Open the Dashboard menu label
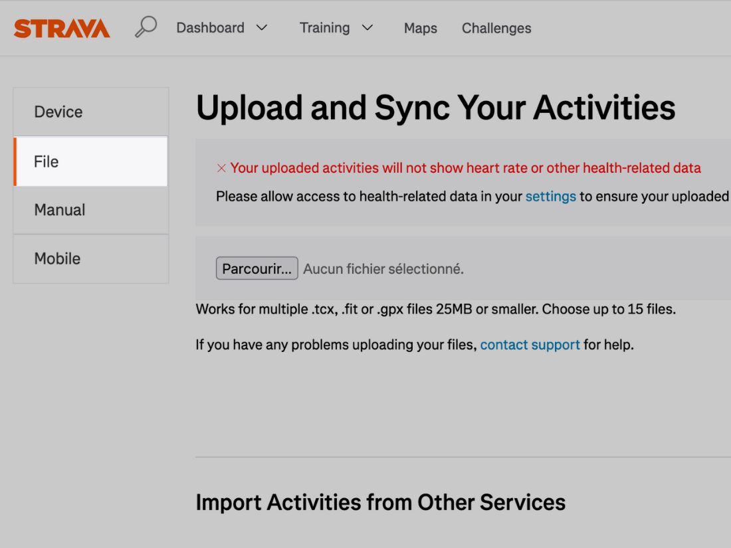This screenshot has width=731, height=548. [210, 28]
